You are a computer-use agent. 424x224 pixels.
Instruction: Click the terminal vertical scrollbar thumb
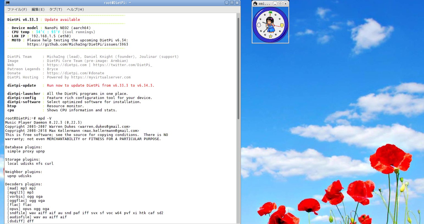238,69
